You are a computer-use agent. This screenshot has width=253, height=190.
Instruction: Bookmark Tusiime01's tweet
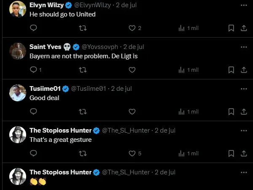pyautogui.click(x=231, y=111)
